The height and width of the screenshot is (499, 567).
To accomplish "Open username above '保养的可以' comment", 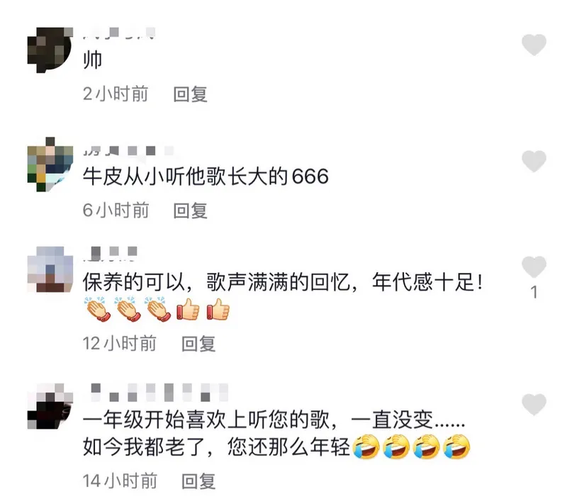I will coord(111,253).
